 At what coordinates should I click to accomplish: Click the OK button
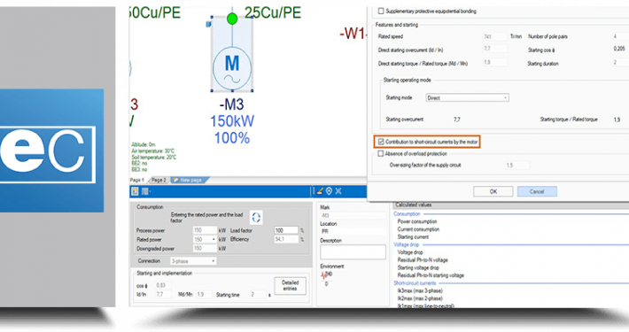coord(493,191)
